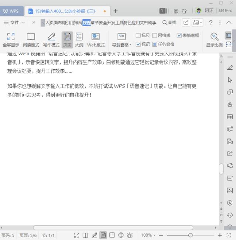Image resolution: width=236 pixels, height=240 pixels.
Task: Open the 章节 tab
Action: point(95,22)
